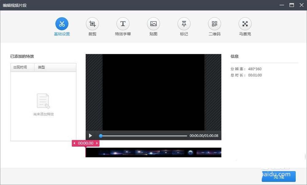Click the 尚未添加特效 placeholder document icon
Viewport: 307px width, 185px height.
[43, 101]
